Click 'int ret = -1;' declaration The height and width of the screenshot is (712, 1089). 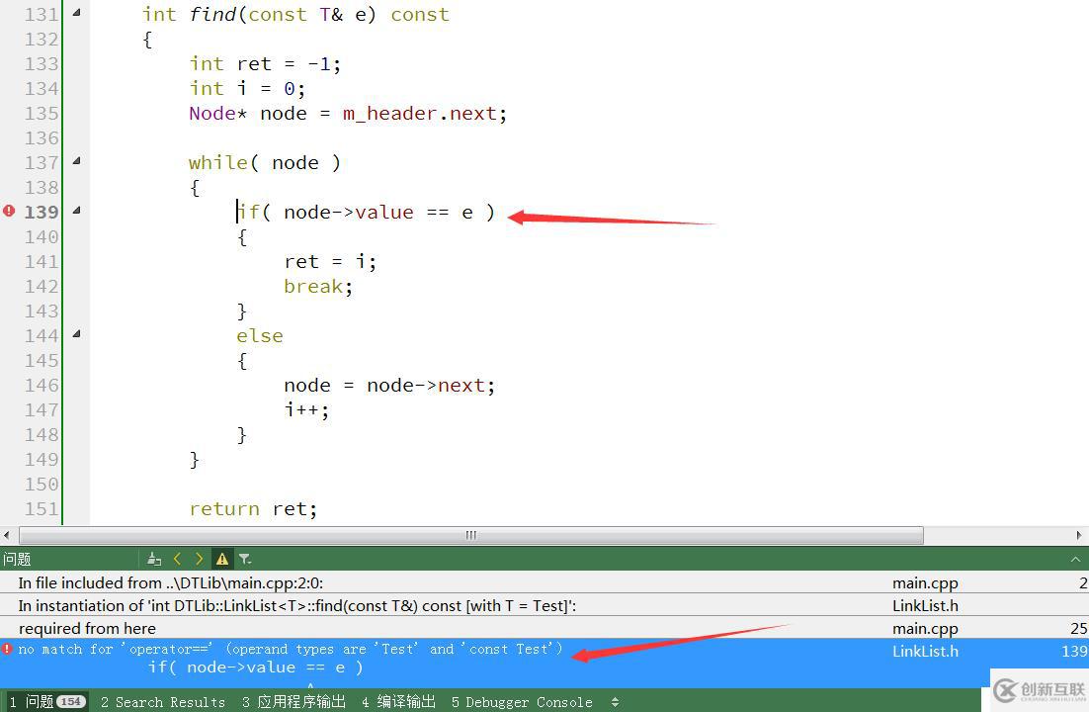(x=265, y=64)
